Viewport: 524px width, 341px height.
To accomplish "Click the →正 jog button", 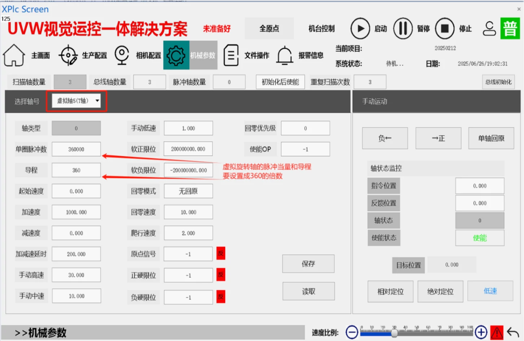I will [438, 138].
